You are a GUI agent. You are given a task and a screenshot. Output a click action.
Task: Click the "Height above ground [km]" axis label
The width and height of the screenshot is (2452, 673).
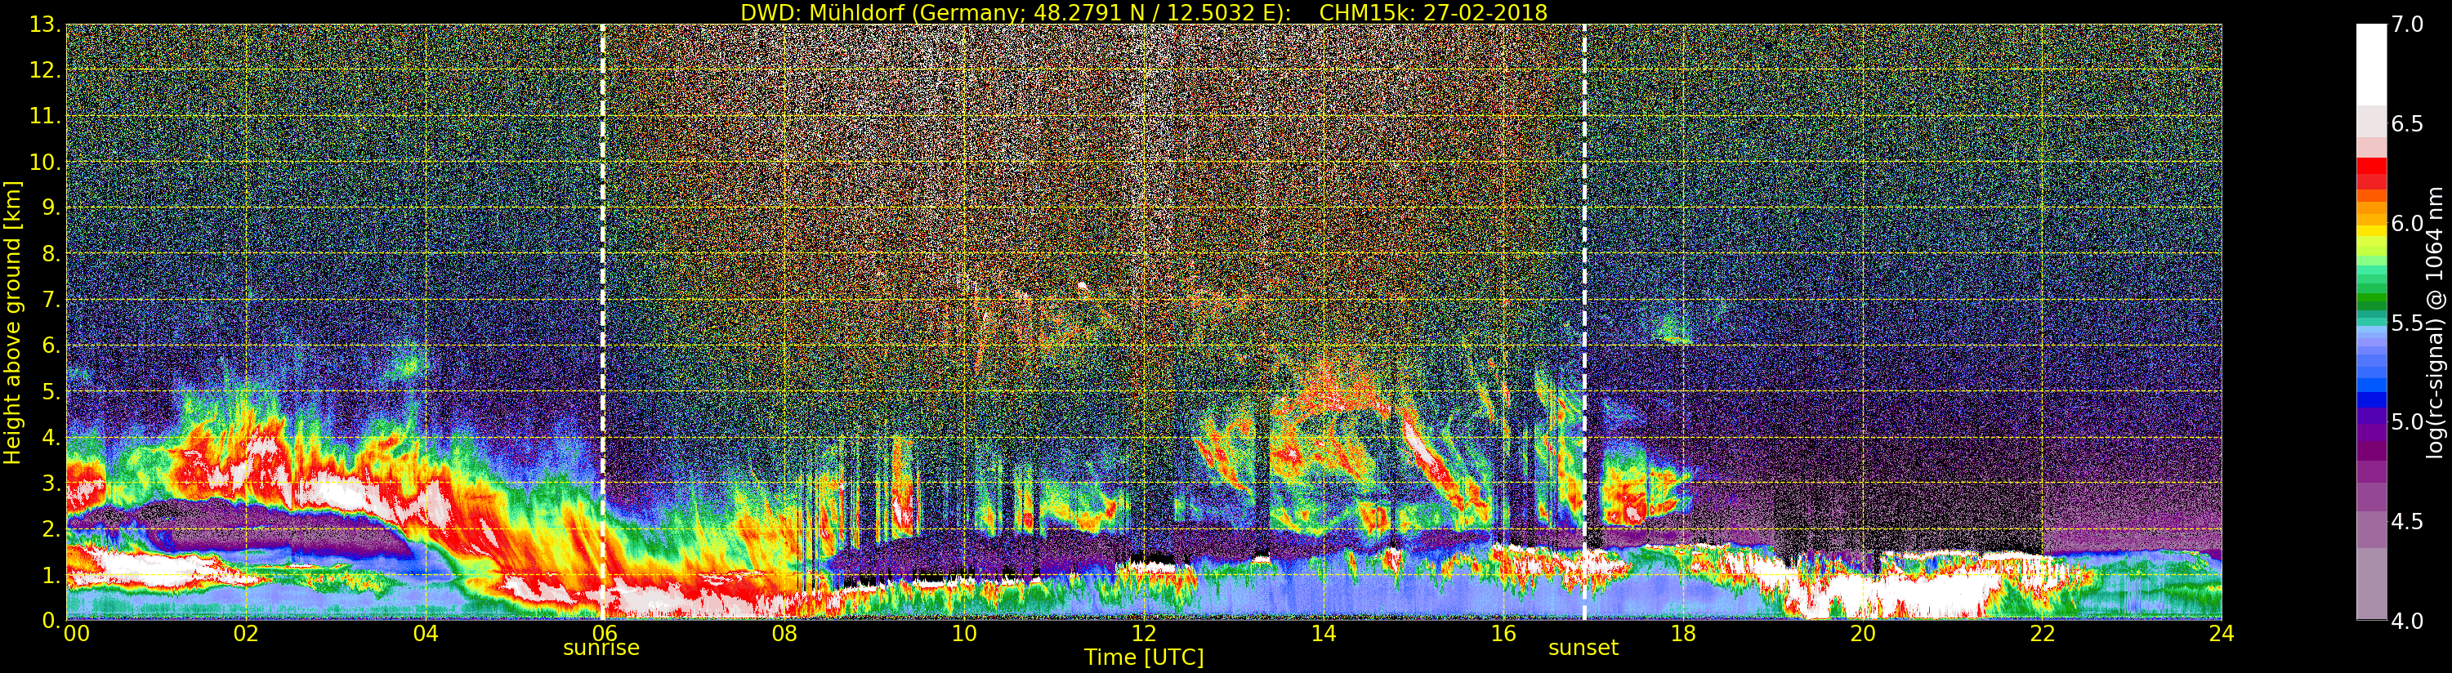click(12, 322)
